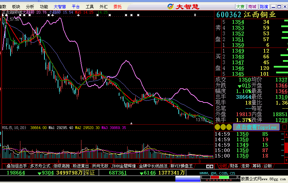Image resolution: width=288 pixels, height=183 pixels.
Task: Select the 诊断 tab
Action: pos(268,166)
